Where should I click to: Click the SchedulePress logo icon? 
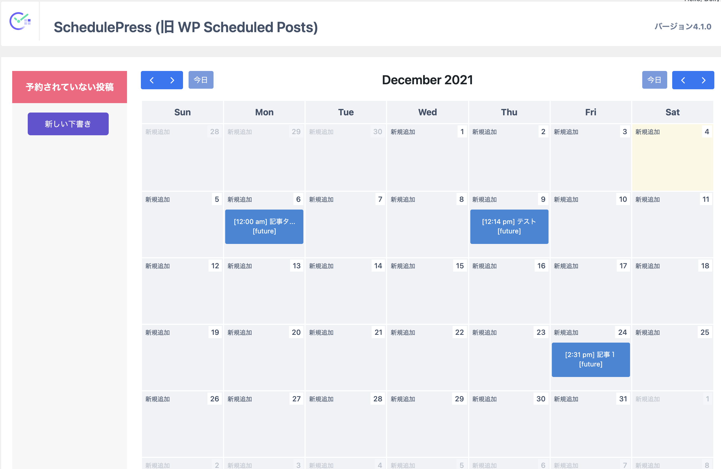coord(20,21)
